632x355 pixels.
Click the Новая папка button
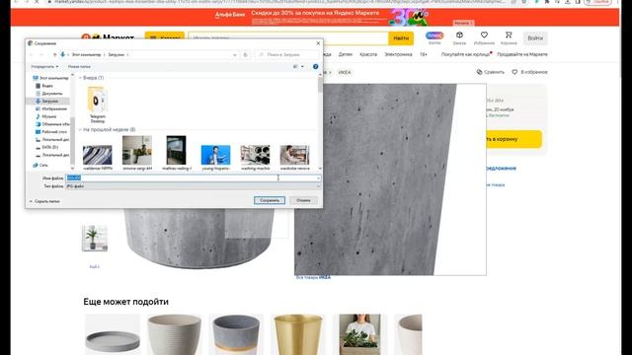coord(79,66)
